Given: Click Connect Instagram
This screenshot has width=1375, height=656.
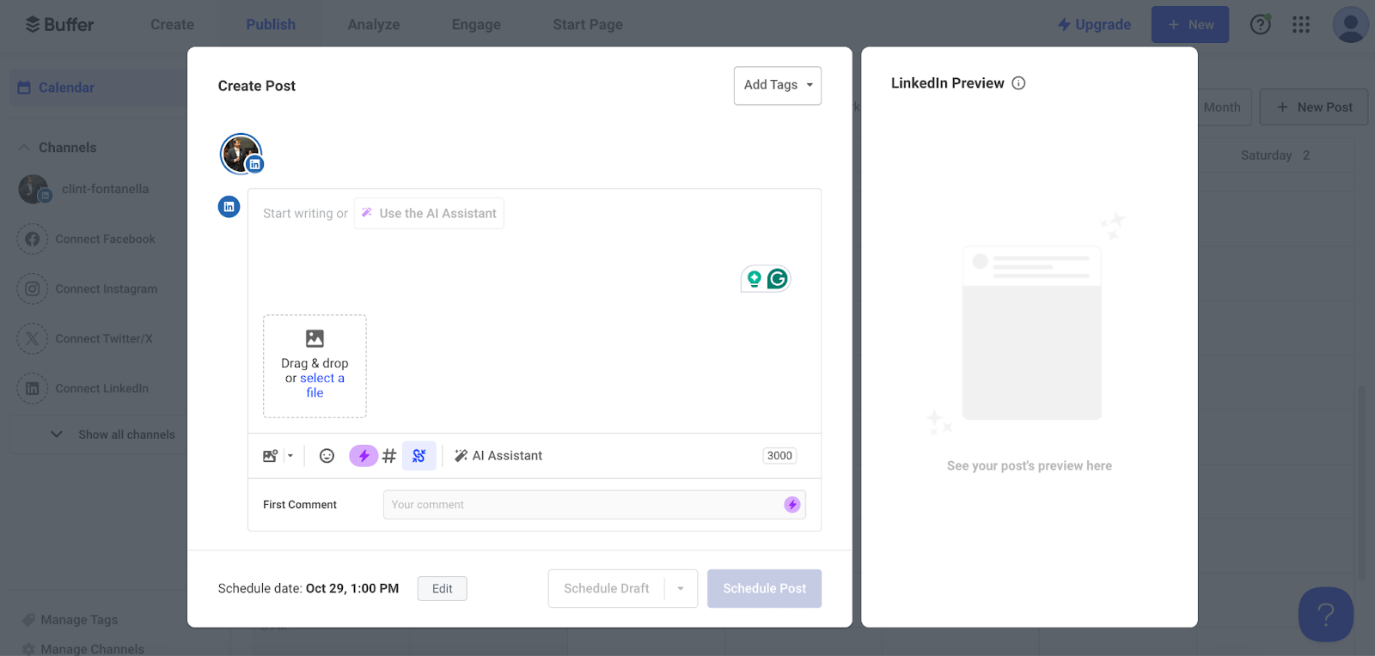Looking at the screenshot, I should [107, 289].
